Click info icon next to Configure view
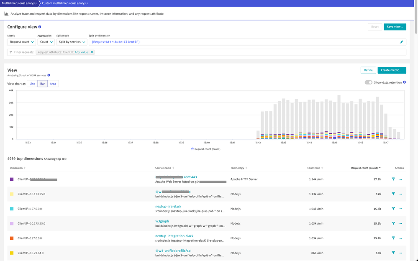 [x=40, y=27]
